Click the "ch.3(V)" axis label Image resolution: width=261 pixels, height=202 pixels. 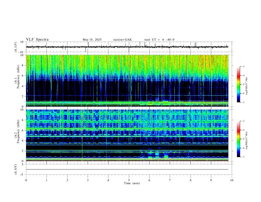16,170
